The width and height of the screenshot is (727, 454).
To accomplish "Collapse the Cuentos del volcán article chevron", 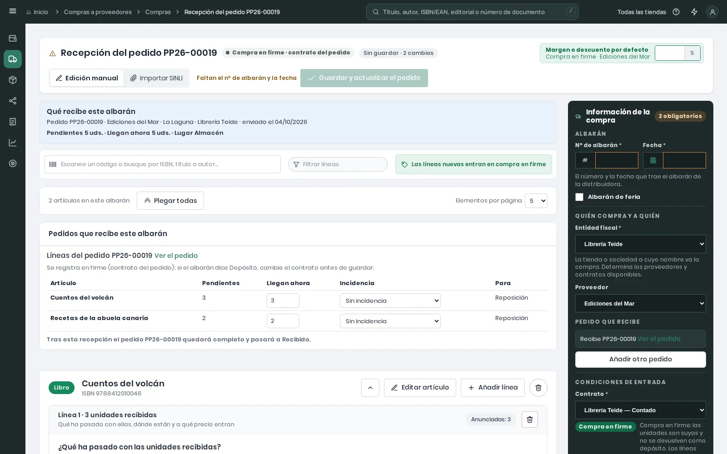I will coord(370,388).
